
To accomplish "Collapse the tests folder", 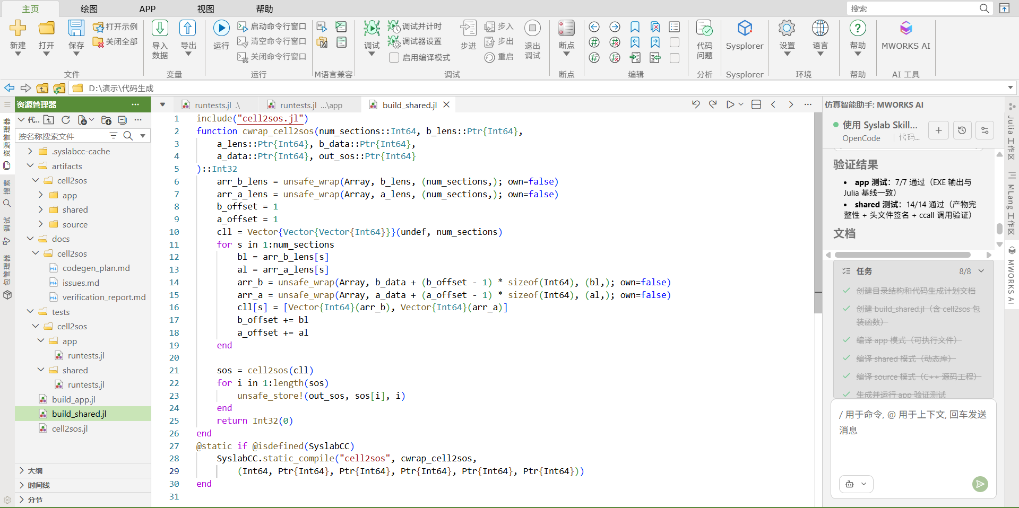I will click(x=30, y=312).
